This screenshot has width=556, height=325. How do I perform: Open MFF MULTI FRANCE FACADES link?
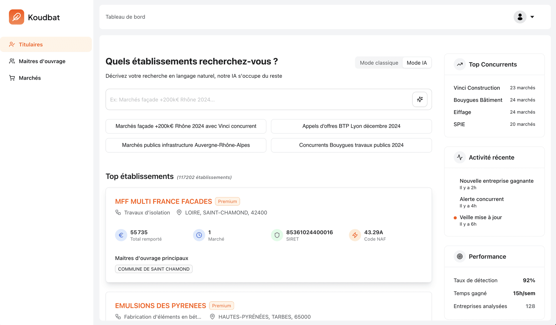click(163, 202)
